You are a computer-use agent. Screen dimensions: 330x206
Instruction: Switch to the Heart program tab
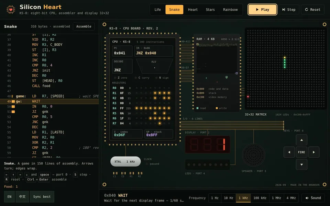[192, 10]
